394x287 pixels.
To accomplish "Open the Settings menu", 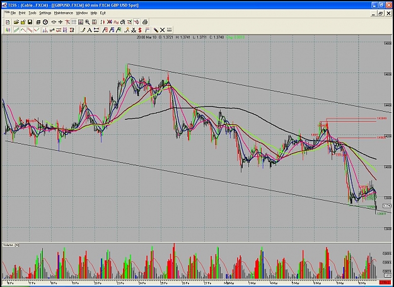I will pyautogui.click(x=45, y=13).
